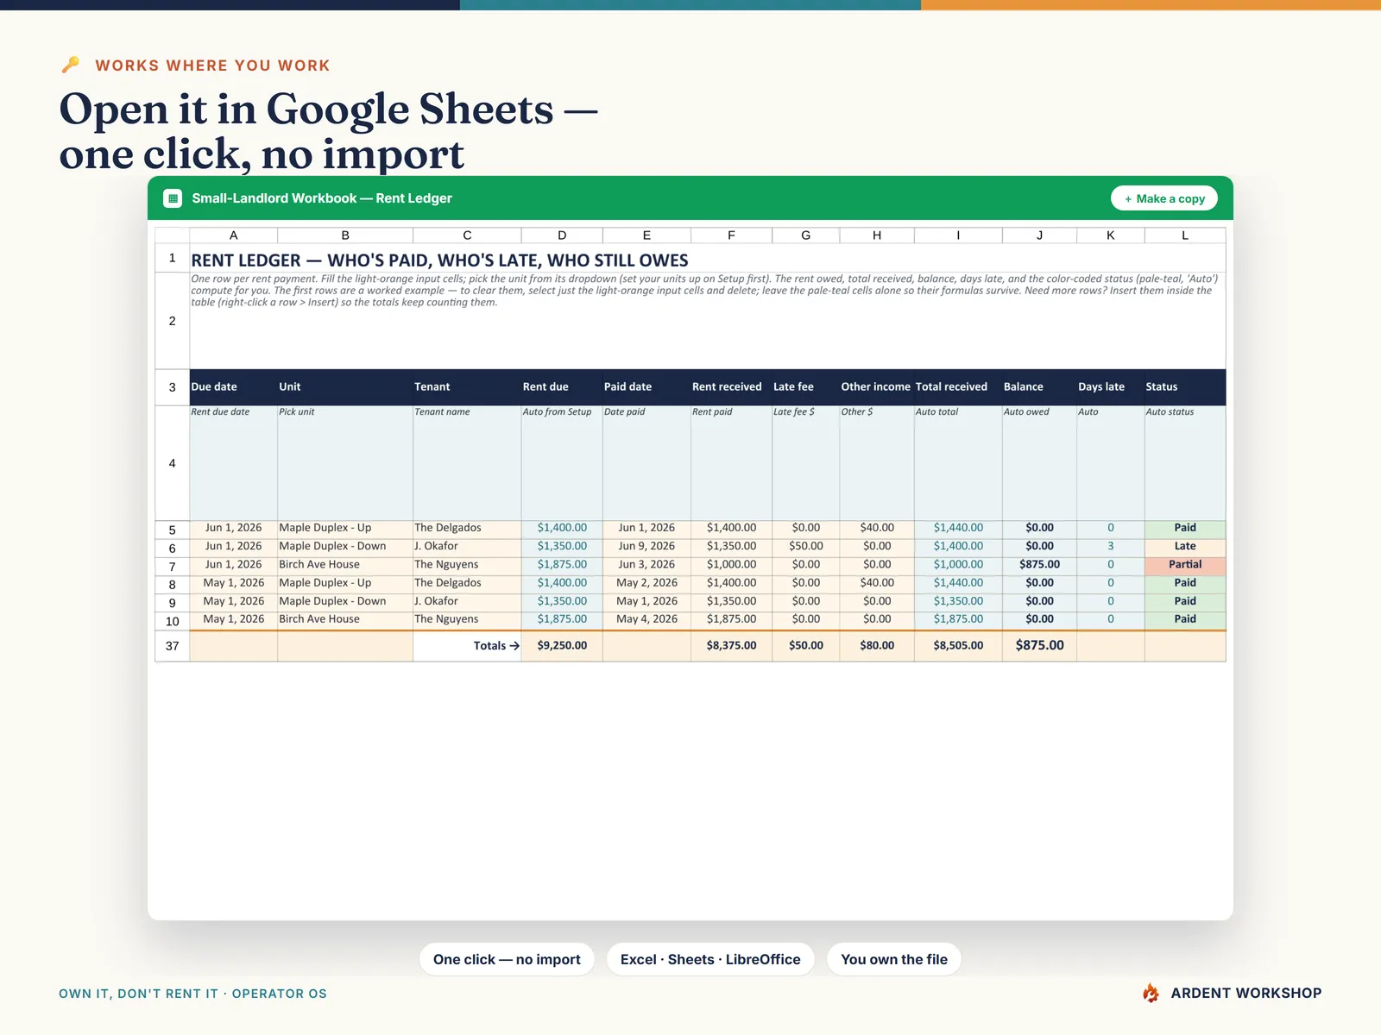Select The Delgados tenant cell in row 5
The height and width of the screenshot is (1035, 1381).
point(467,528)
